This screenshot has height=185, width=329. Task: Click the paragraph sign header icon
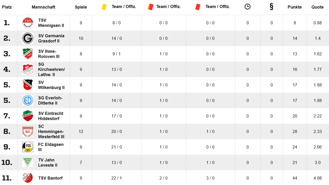point(271,7)
